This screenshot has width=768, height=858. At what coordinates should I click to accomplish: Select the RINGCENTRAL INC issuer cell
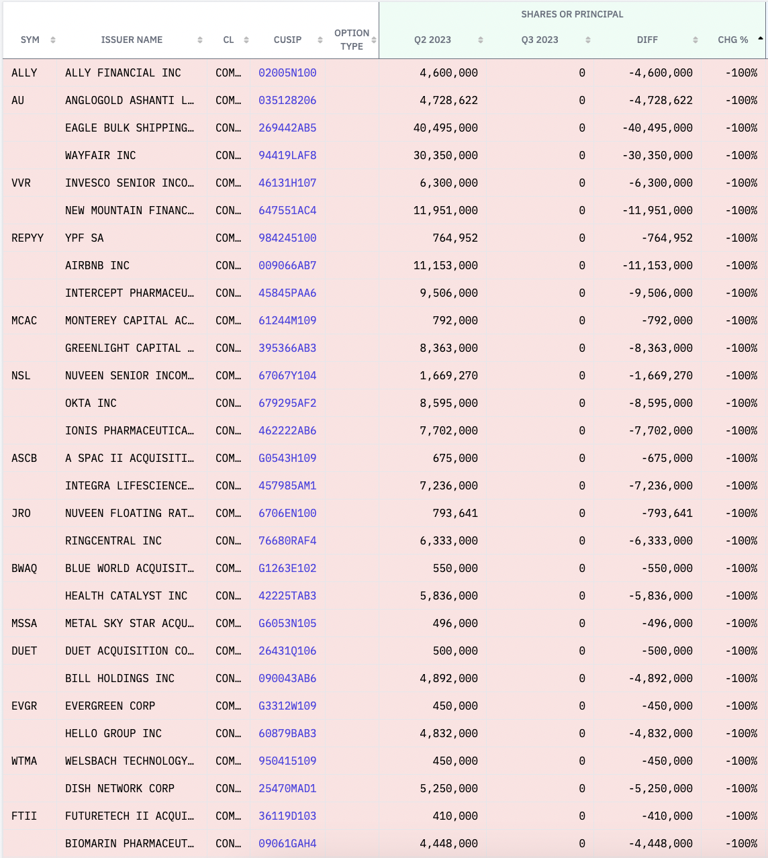113,541
